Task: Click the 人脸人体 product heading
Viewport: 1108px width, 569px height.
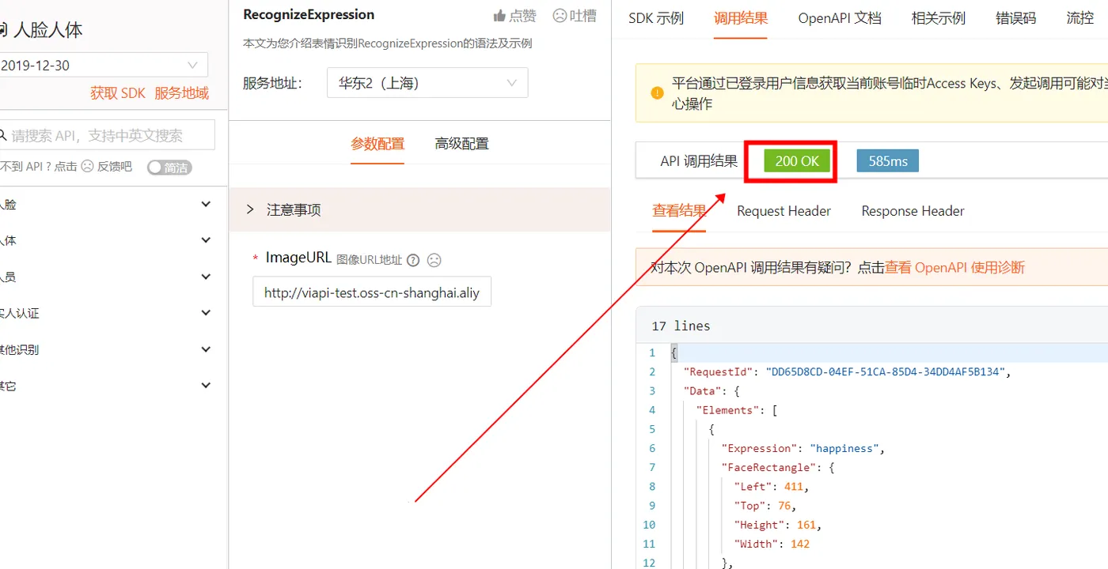Action: (x=47, y=31)
